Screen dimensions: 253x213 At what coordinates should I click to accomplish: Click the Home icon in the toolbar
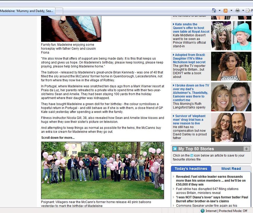[x=214, y=10]
